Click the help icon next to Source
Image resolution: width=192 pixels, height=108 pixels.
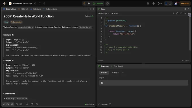point(110,104)
